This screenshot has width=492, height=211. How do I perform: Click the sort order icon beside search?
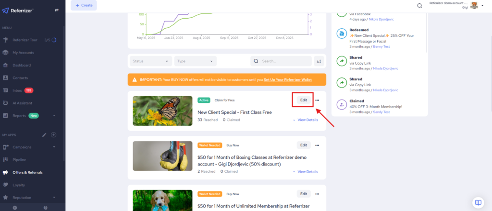pos(319,61)
